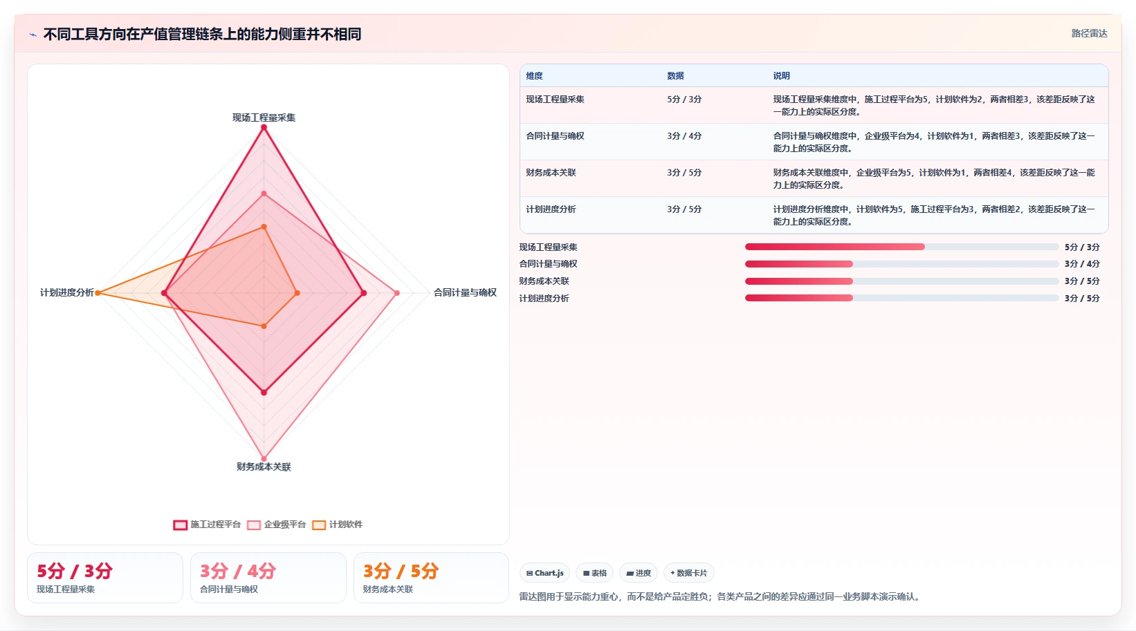Screen dimensions: 1136x631
Task: Click the 数据卡片 tag chip
Action: click(x=689, y=573)
